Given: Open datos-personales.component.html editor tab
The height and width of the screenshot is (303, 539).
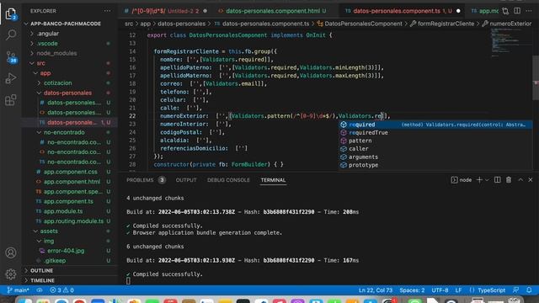Looking at the screenshot, I should [x=273, y=11].
